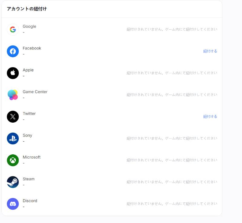Click the Game Center bubbles icon
Viewport: 242px width, 223px height.
(x=13, y=95)
